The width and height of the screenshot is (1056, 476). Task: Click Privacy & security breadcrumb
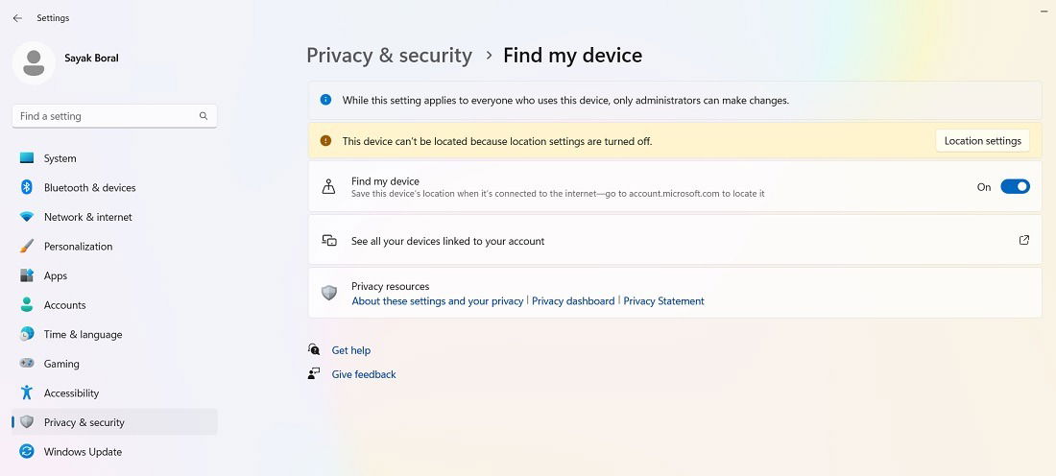tap(389, 56)
